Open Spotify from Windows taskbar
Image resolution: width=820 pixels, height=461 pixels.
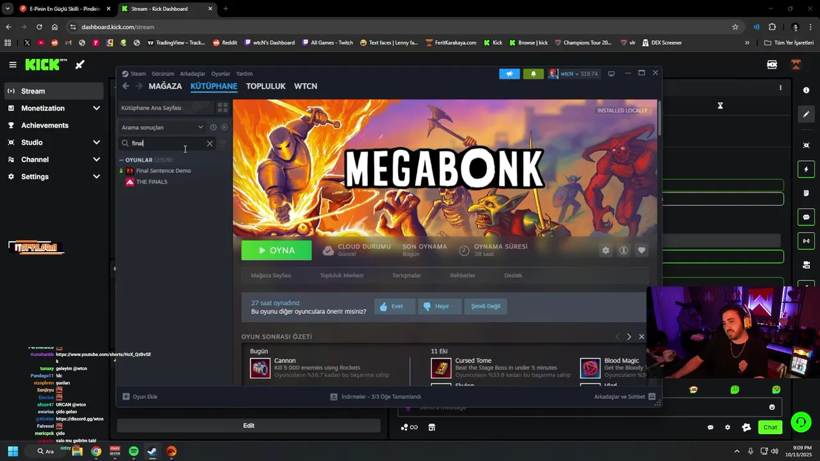coord(133,451)
